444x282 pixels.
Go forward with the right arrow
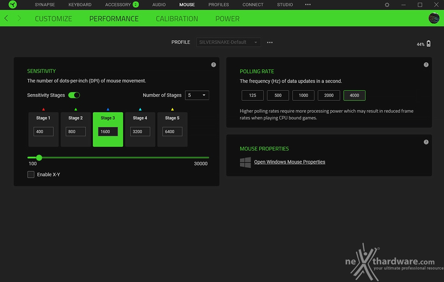pyautogui.click(x=19, y=18)
